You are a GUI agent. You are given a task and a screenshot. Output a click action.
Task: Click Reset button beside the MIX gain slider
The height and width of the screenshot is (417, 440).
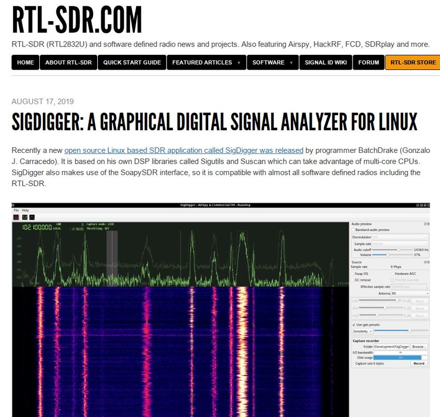[419, 308]
